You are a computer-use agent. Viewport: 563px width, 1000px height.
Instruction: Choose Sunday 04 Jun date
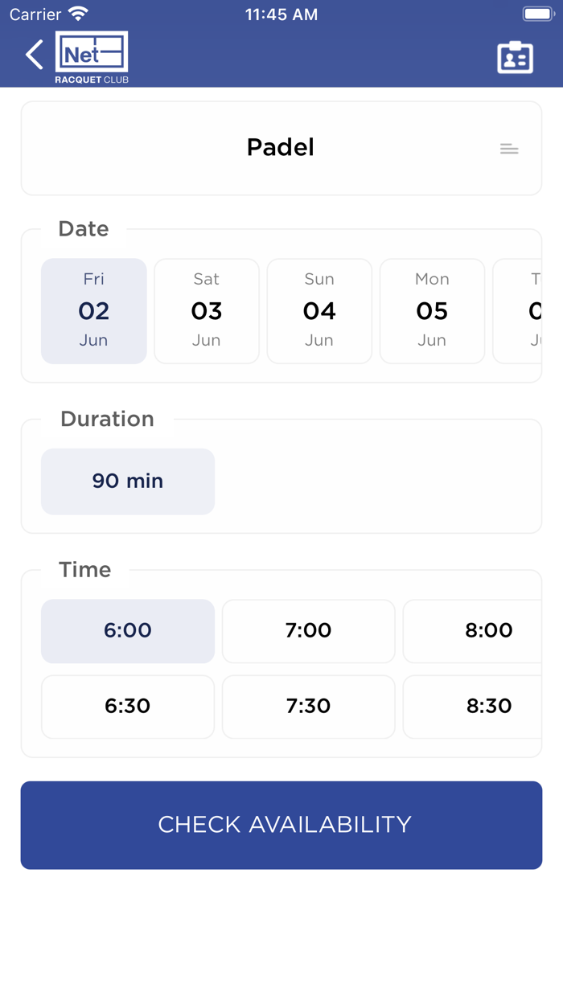319,310
